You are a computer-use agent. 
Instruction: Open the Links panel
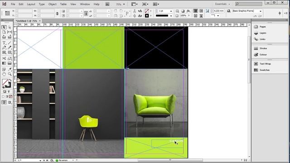click(x=262, y=39)
